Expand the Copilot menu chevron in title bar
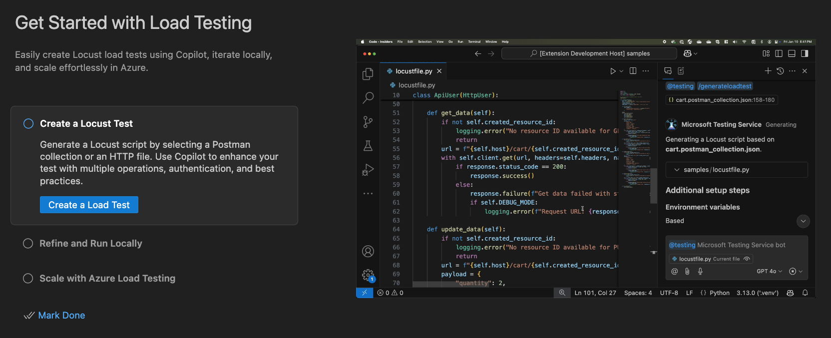 click(x=696, y=53)
